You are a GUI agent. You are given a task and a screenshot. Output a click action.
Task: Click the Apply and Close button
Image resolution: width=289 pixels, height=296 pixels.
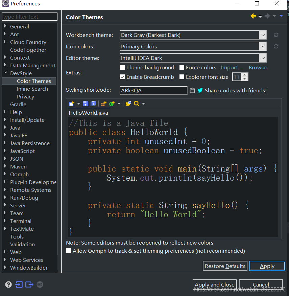point(215,284)
